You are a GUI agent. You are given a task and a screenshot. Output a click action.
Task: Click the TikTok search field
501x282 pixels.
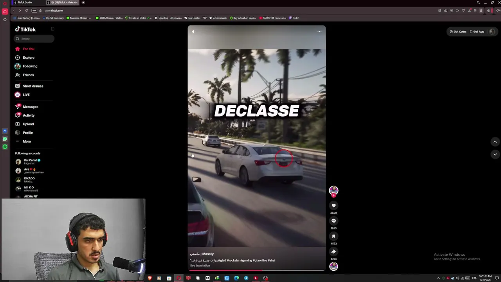(34, 38)
